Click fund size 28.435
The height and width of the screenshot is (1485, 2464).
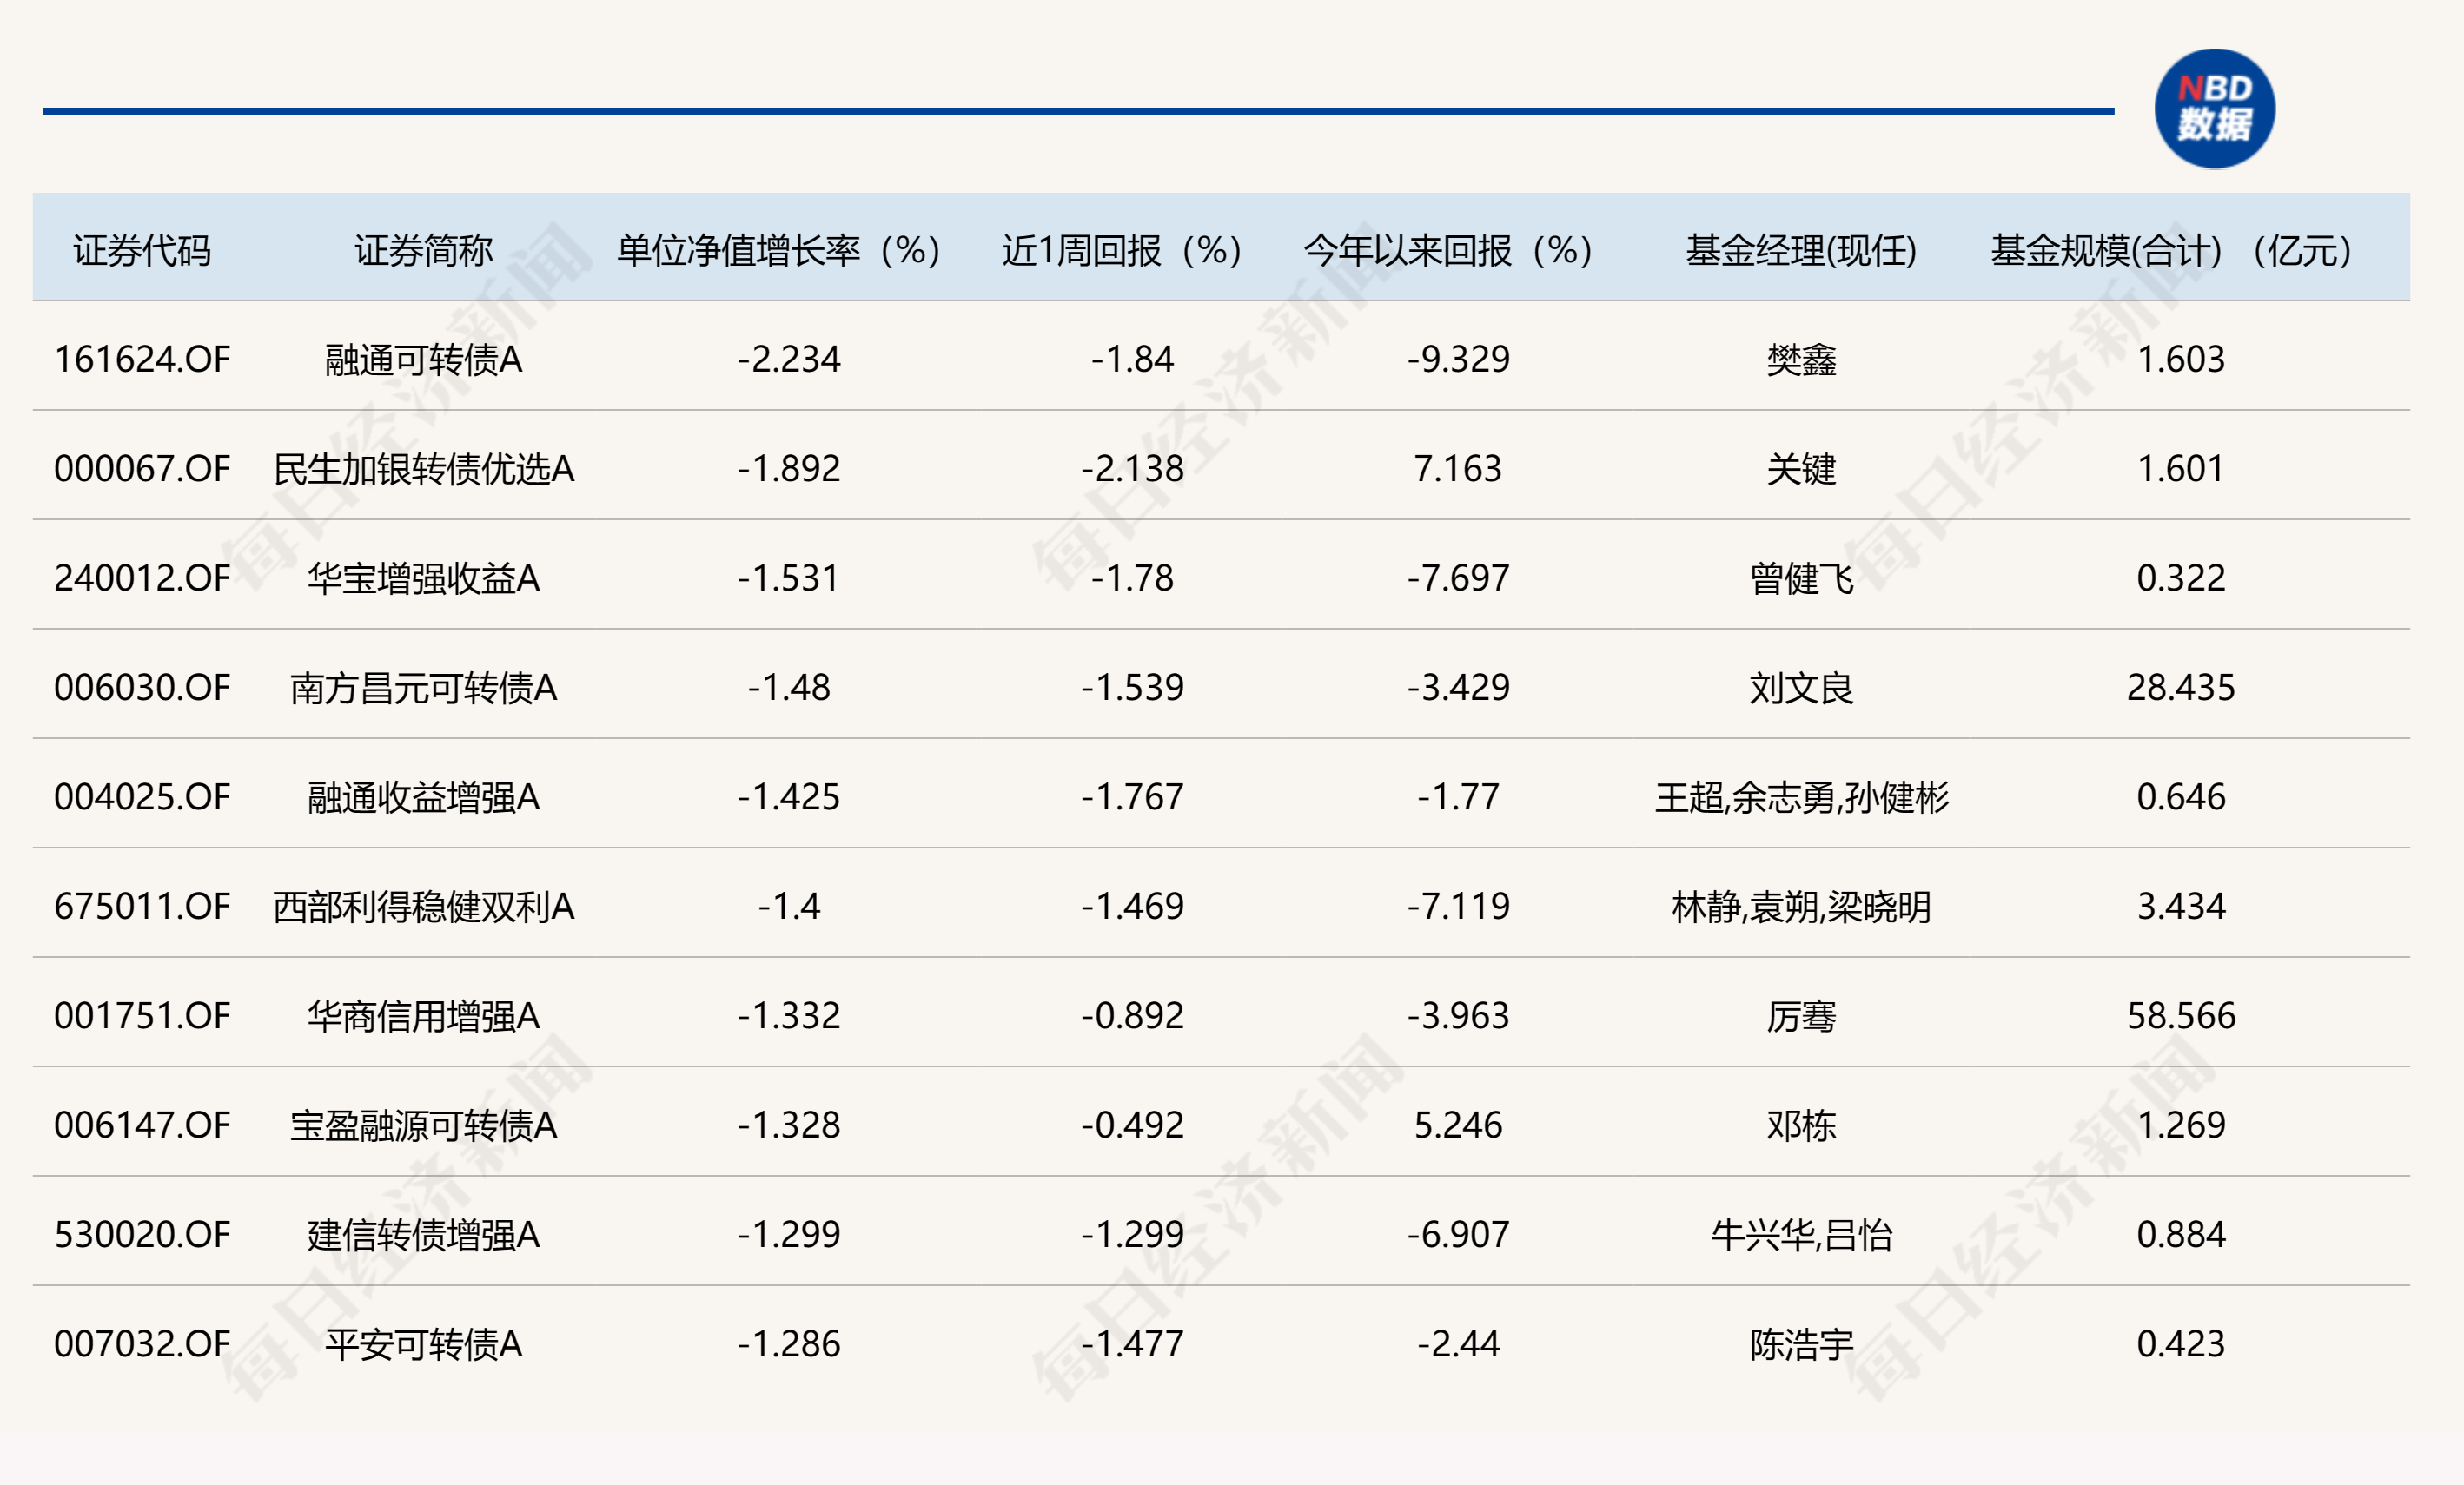(2180, 688)
